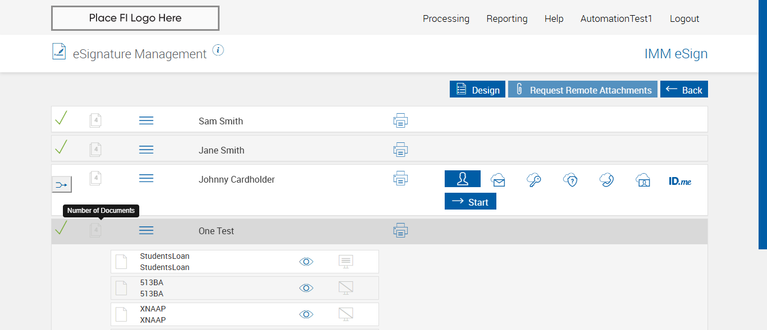This screenshot has width=767, height=330.
Task: Expand Jane Smith's hamburger menu
Action: (x=146, y=150)
